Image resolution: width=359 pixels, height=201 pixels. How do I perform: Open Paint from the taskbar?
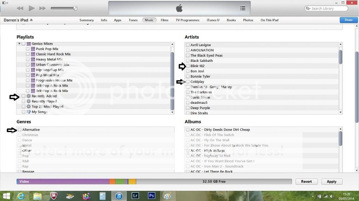[x=168, y=196]
